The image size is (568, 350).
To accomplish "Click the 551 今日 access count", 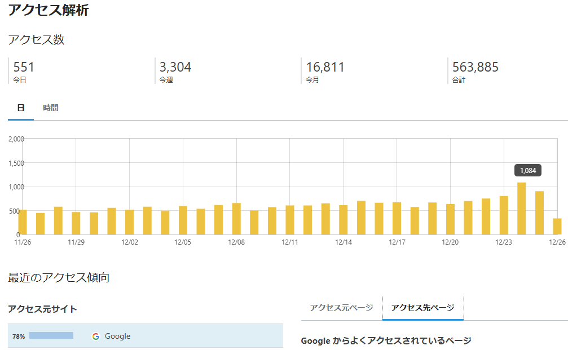I will 24,71.
